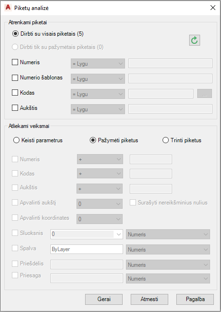
Task: Tick the Numerio šablonas checkbox
Action: click(x=15, y=78)
